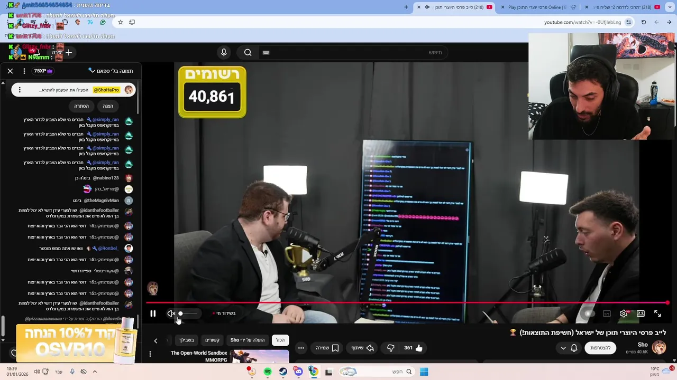Unmute the video via the speaker icon

pos(171,313)
